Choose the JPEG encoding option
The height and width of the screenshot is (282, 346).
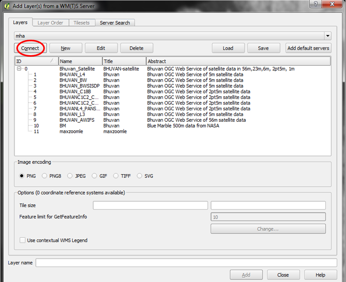[70, 176]
